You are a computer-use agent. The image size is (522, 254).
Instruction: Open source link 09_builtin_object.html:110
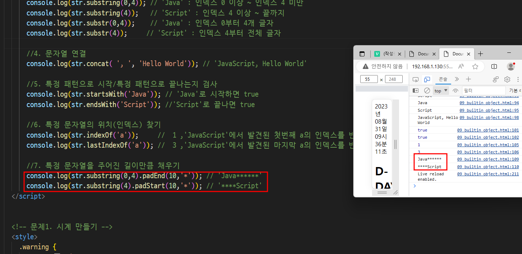click(488, 167)
